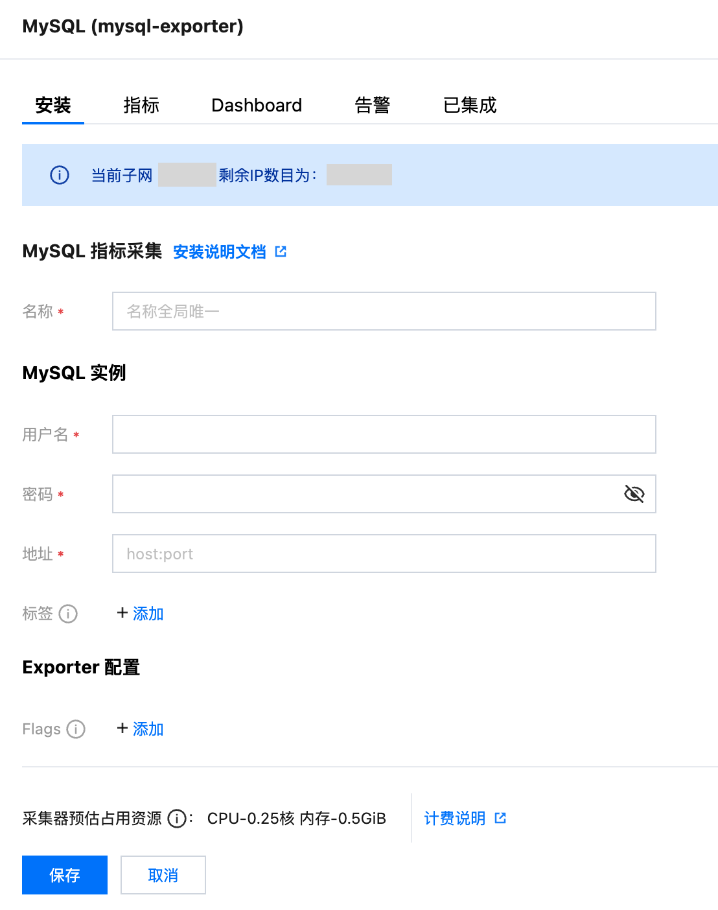Click info icon beside 采集器预估占用资源
The width and height of the screenshot is (718, 910).
tap(177, 819)
